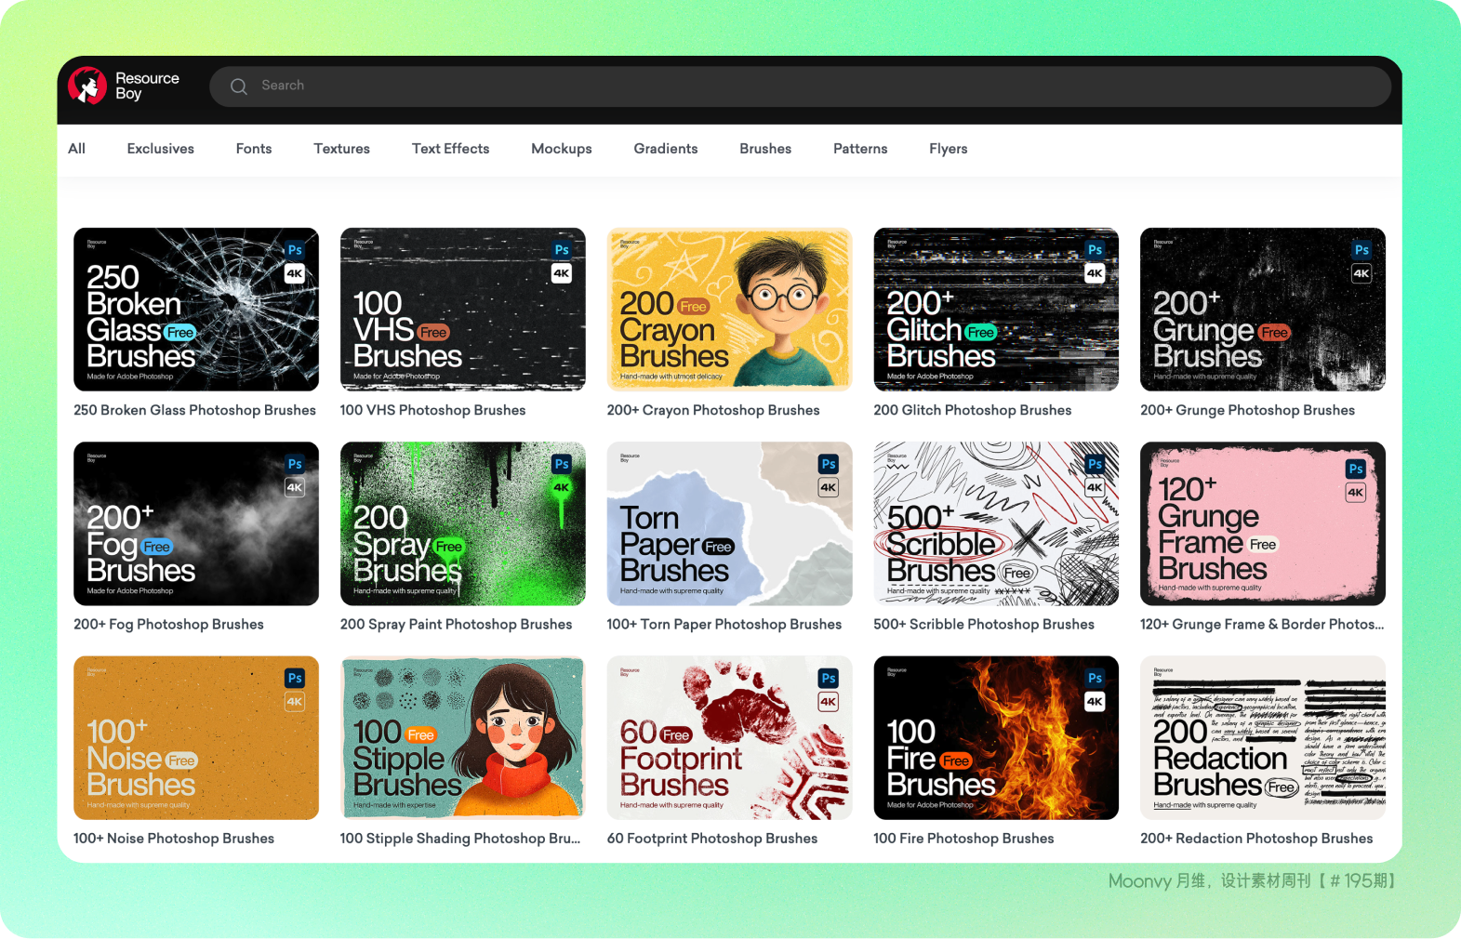Click the Ps badge on Torn Paper thumbnail
The height and width of the screenshot is (939, 1461).
coord(829,464)
